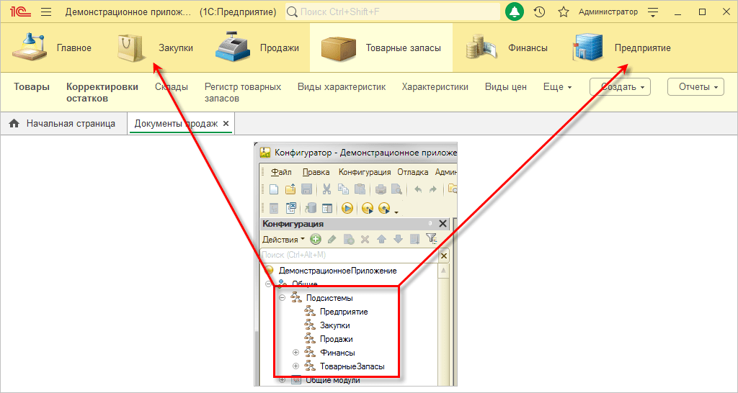Select Продажи subsystem in tree
Screen dimensions: 738x393
pyautogui.click(x=336, y=339)
